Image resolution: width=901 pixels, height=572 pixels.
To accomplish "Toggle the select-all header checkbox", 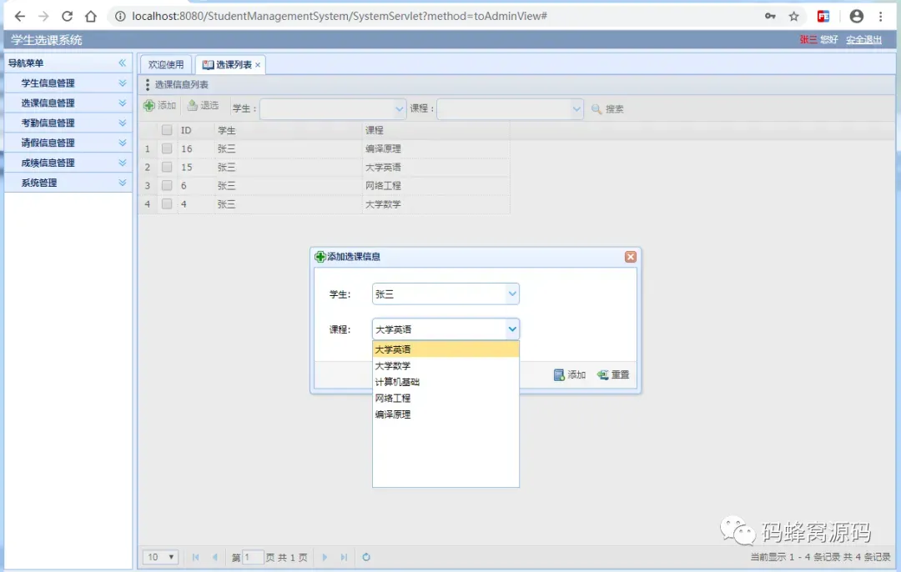I will (x=167, y=130).
